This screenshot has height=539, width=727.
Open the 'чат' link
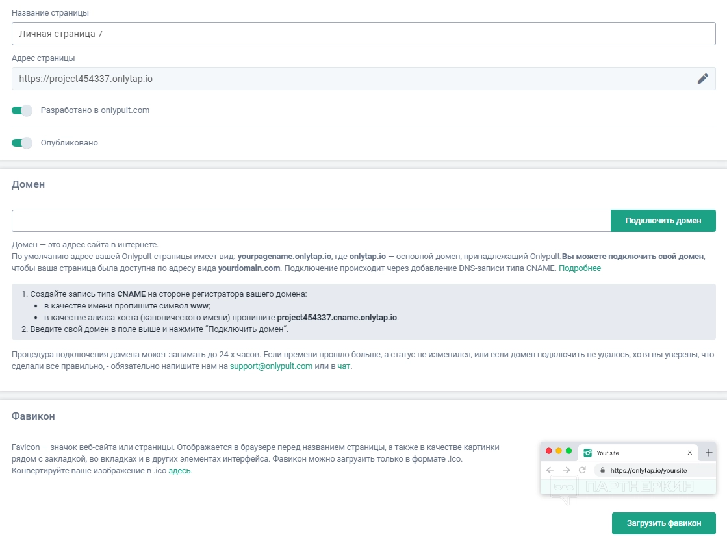click(x=344, y=366)
